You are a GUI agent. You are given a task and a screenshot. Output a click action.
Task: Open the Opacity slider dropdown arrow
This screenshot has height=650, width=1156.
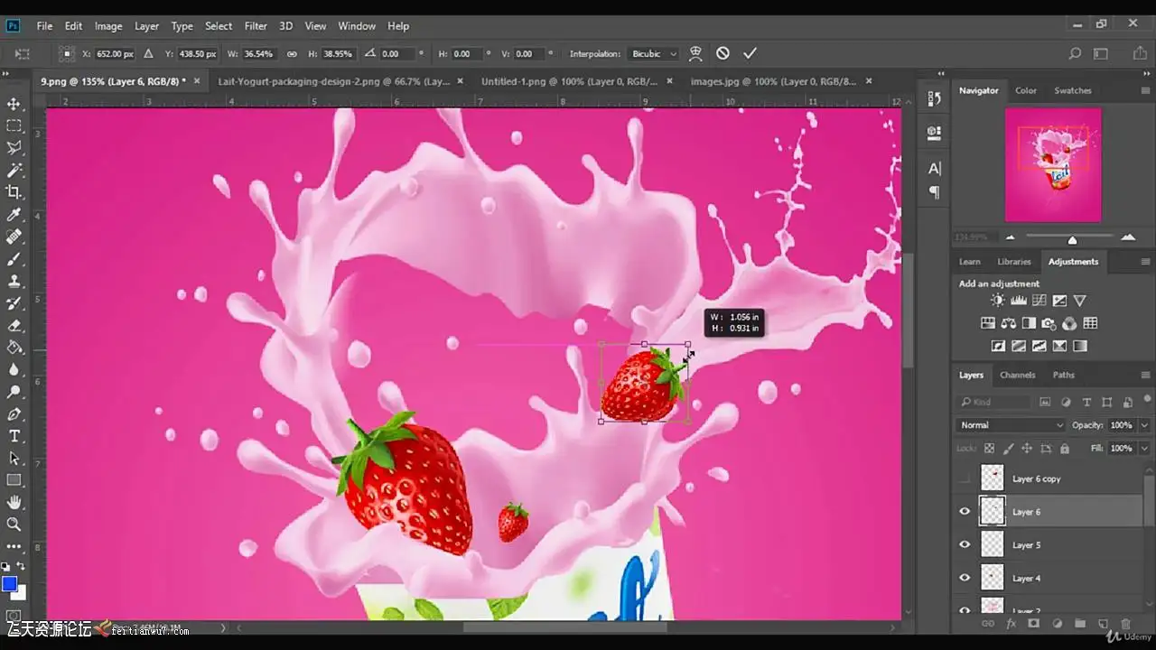pyautogui.click(x=1144, y=425)
